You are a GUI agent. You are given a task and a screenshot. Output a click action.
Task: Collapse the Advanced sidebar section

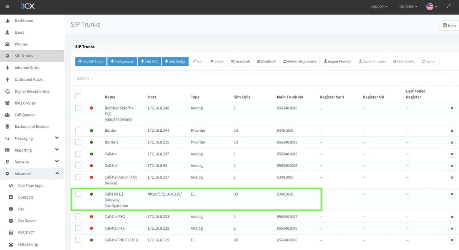[x=57, y=173]
